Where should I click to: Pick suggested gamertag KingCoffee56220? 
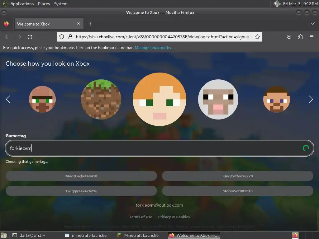tap(237, 176)
